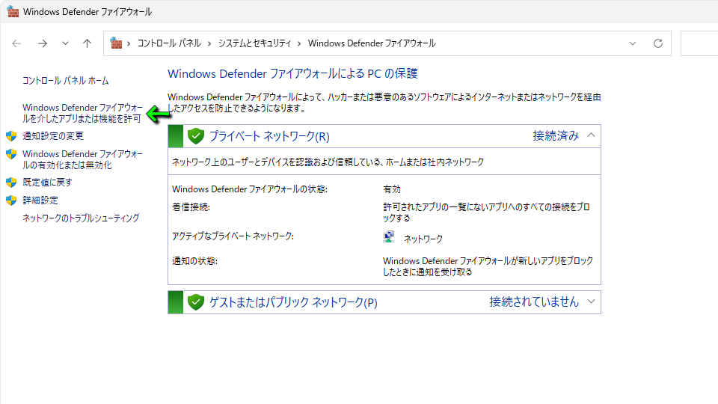This screenshot has height=404, width=718.
Task: Open the recent locations dropdown chevron
Action: (65, 43)
